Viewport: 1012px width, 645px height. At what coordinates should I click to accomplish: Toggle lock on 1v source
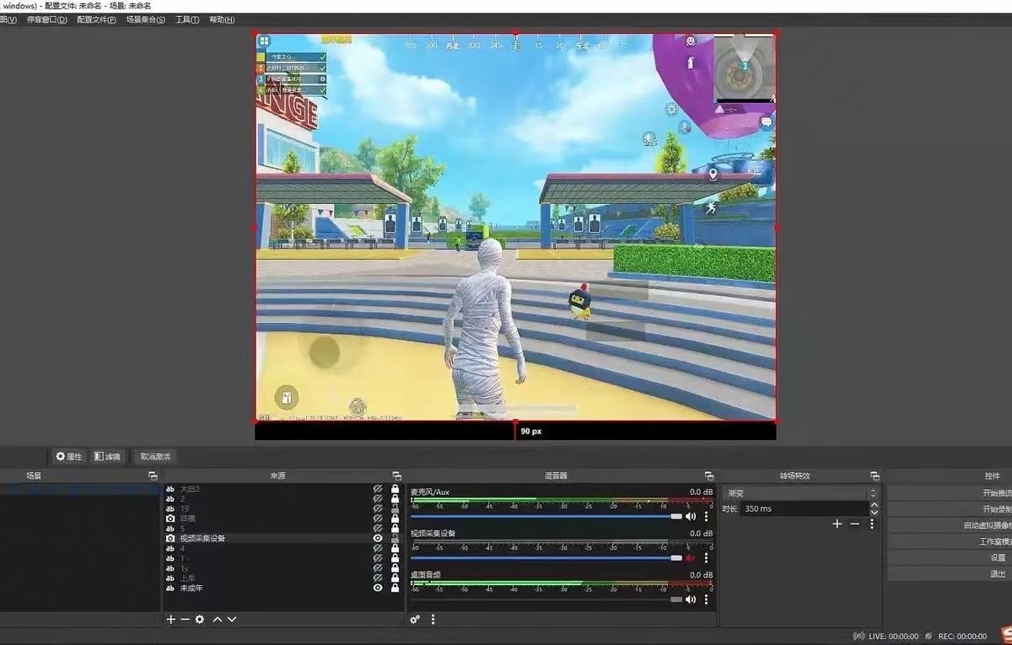(395, 568)
